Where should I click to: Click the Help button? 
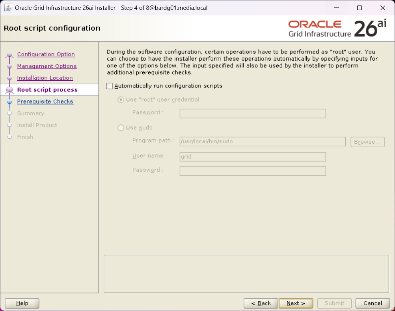click(22, 303)
